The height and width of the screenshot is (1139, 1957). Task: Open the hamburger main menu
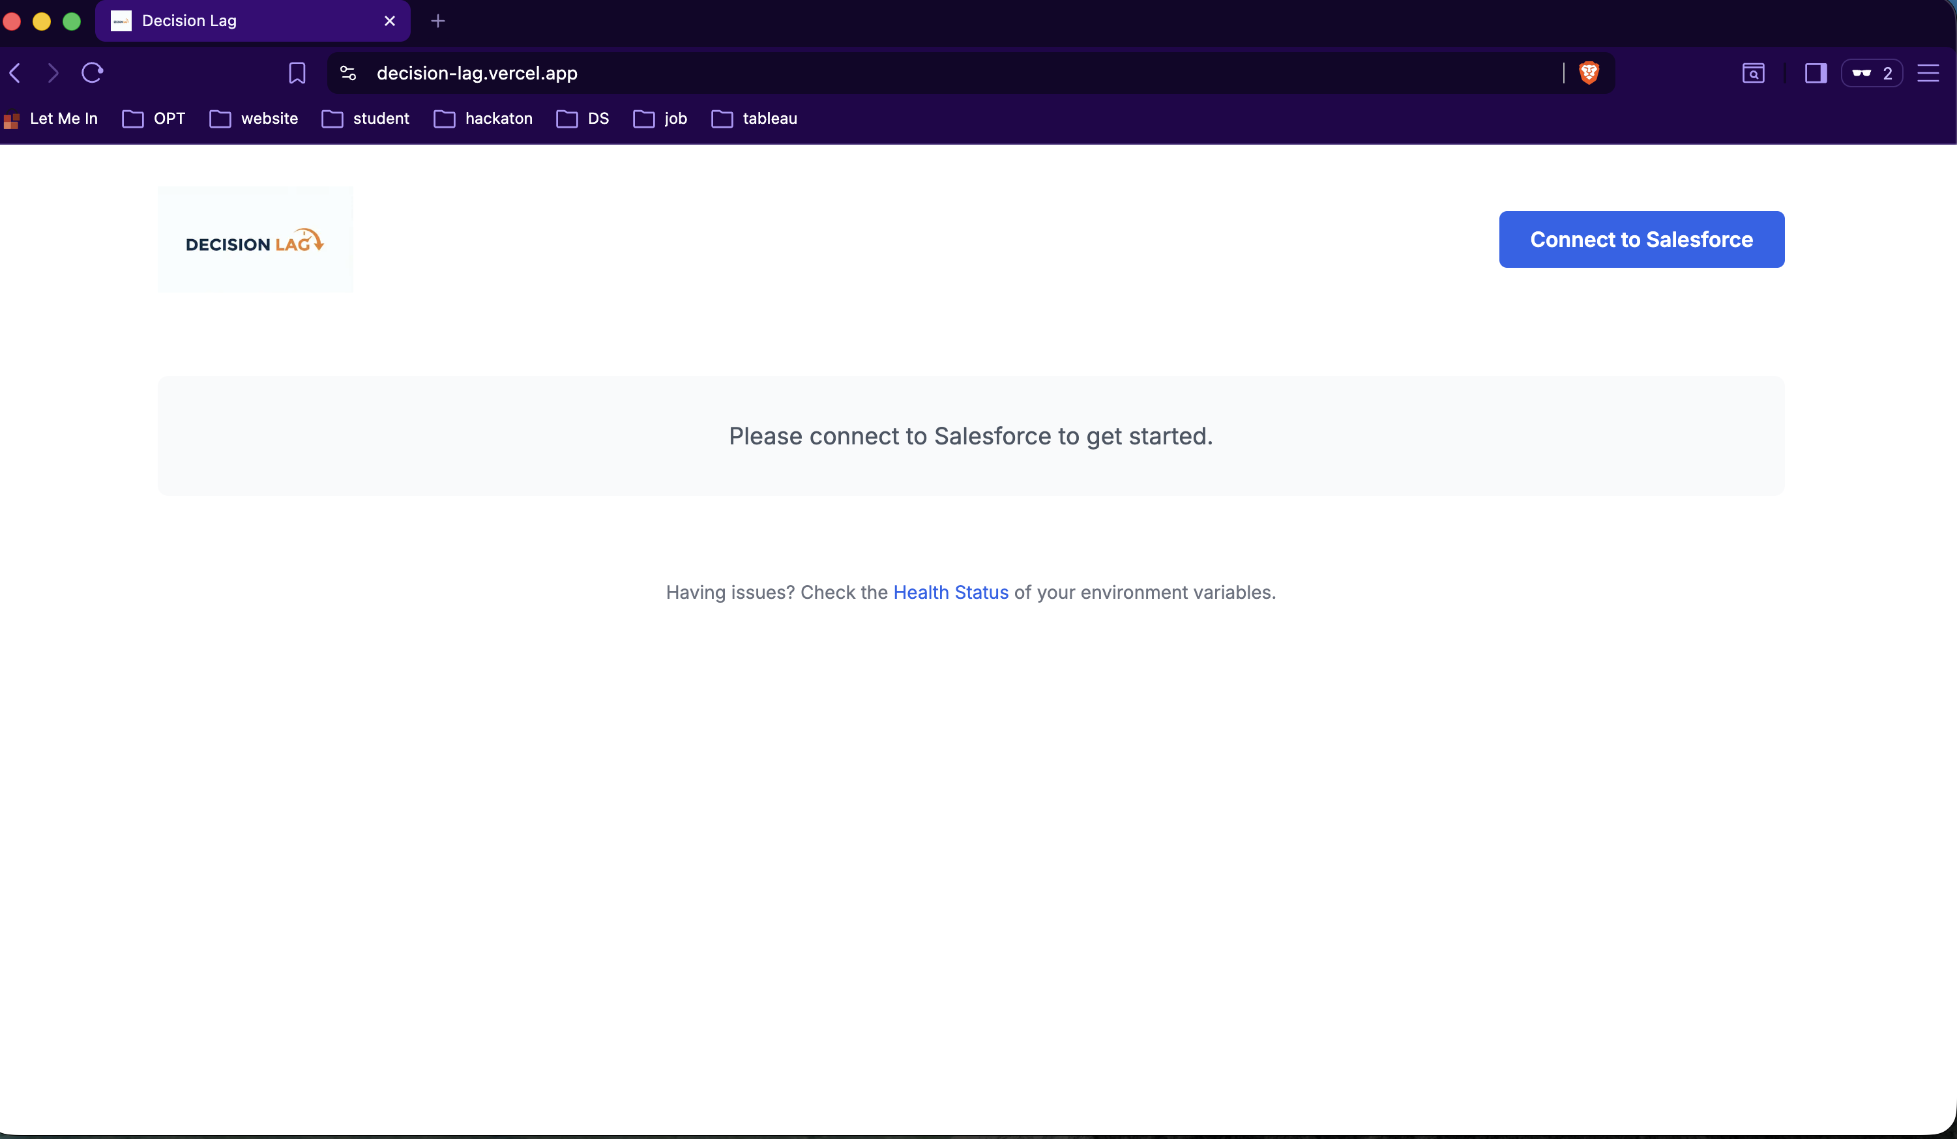click(1928, 73)
